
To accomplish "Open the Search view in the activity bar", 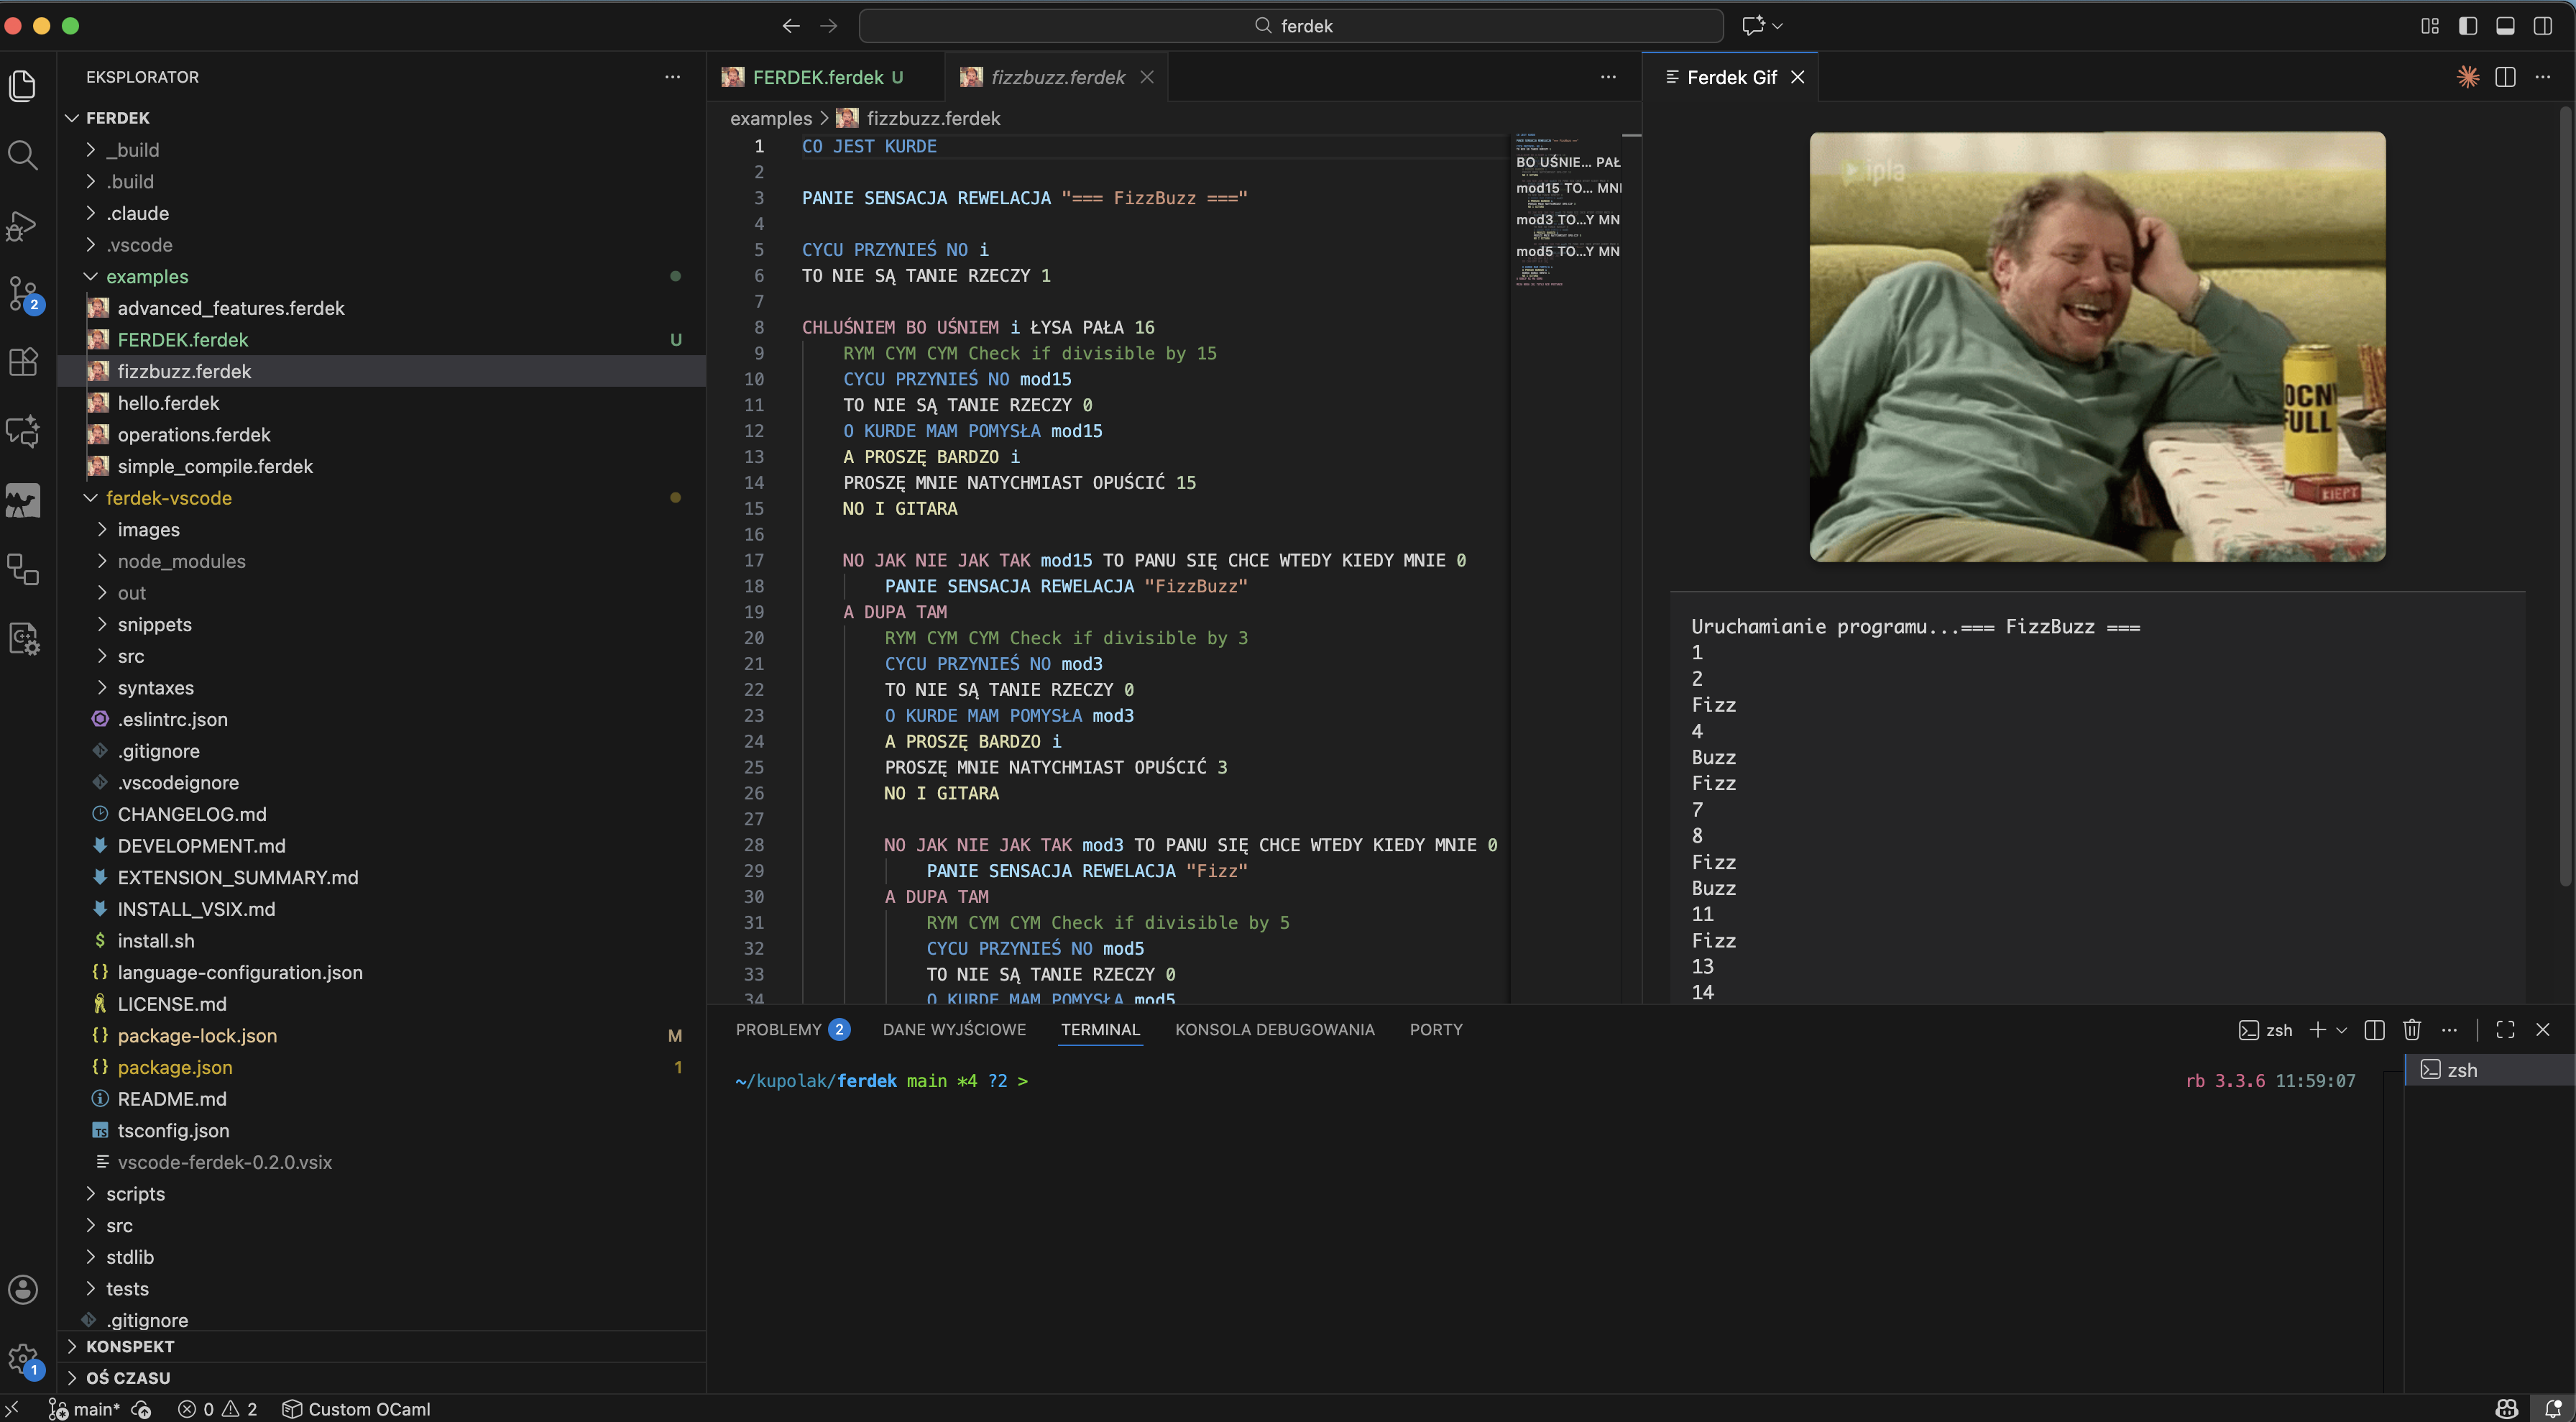I will [23, 155].
